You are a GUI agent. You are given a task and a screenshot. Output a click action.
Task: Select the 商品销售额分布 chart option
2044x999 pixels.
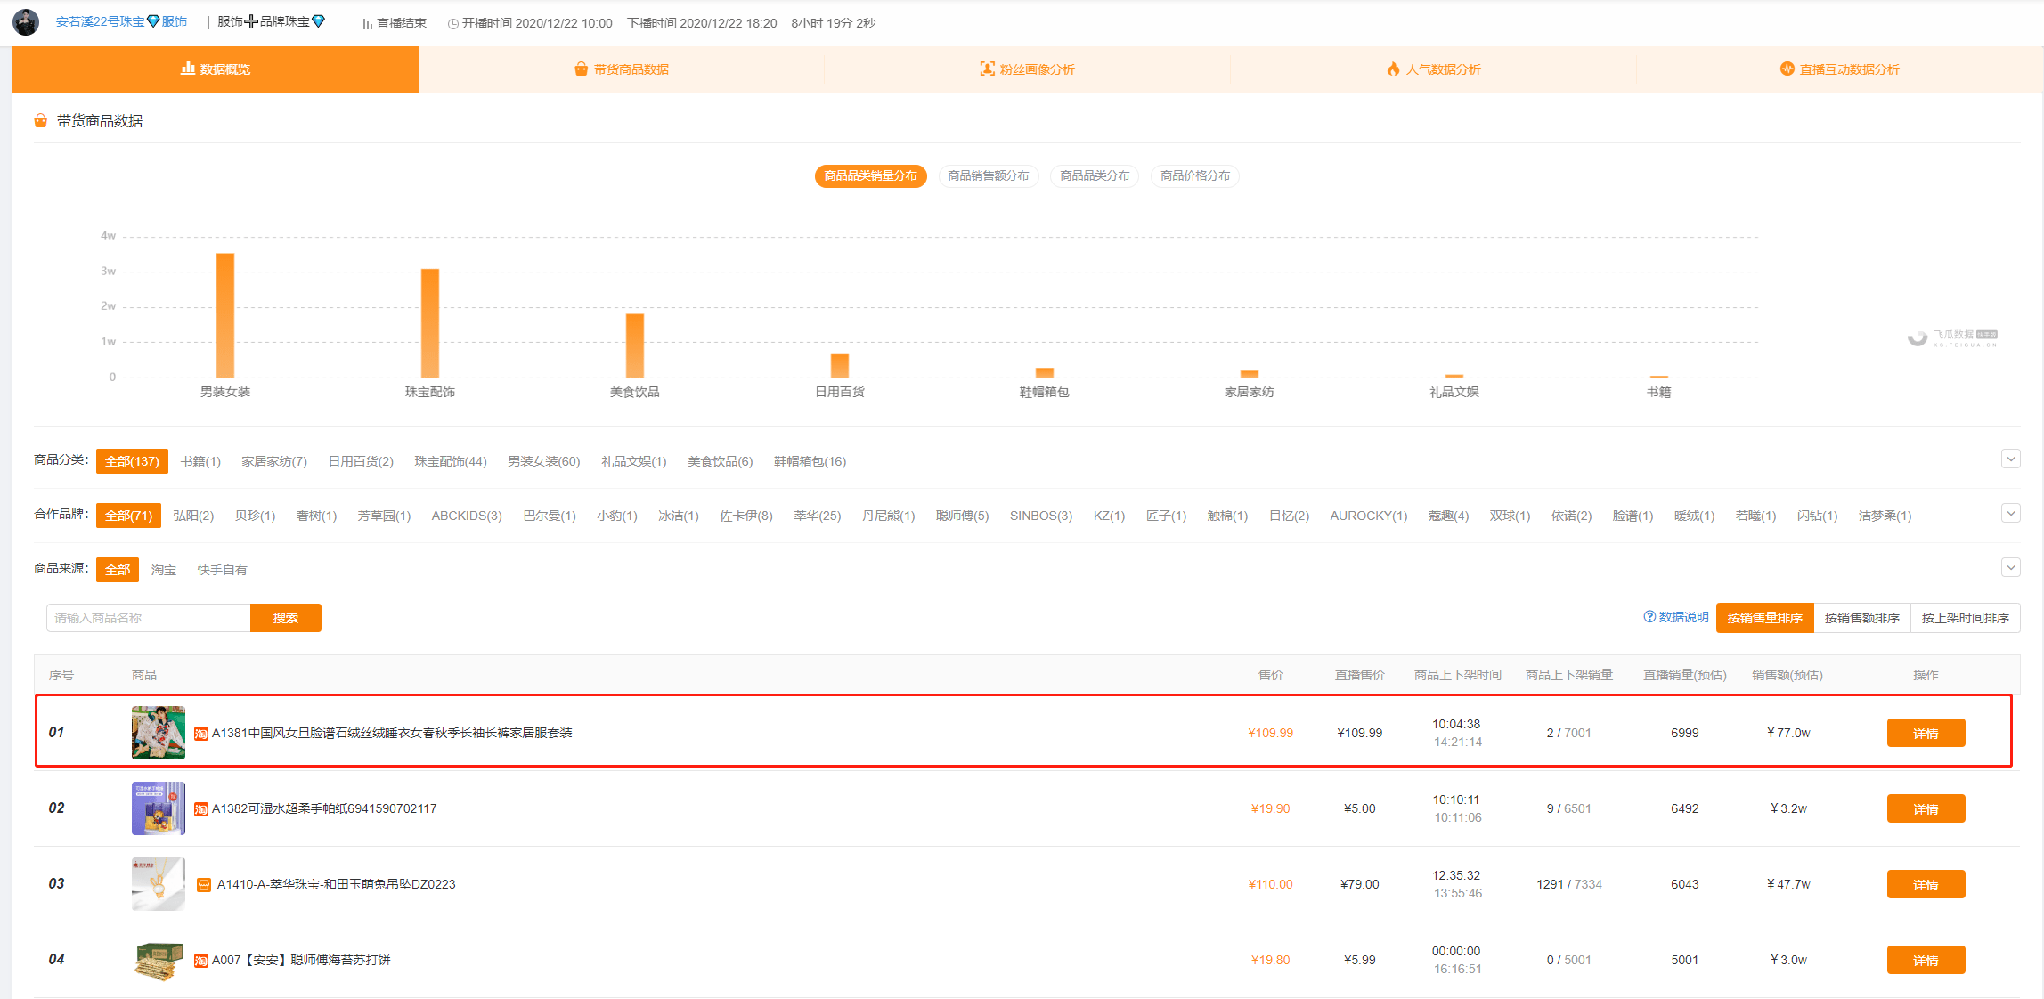pos(988,176)
